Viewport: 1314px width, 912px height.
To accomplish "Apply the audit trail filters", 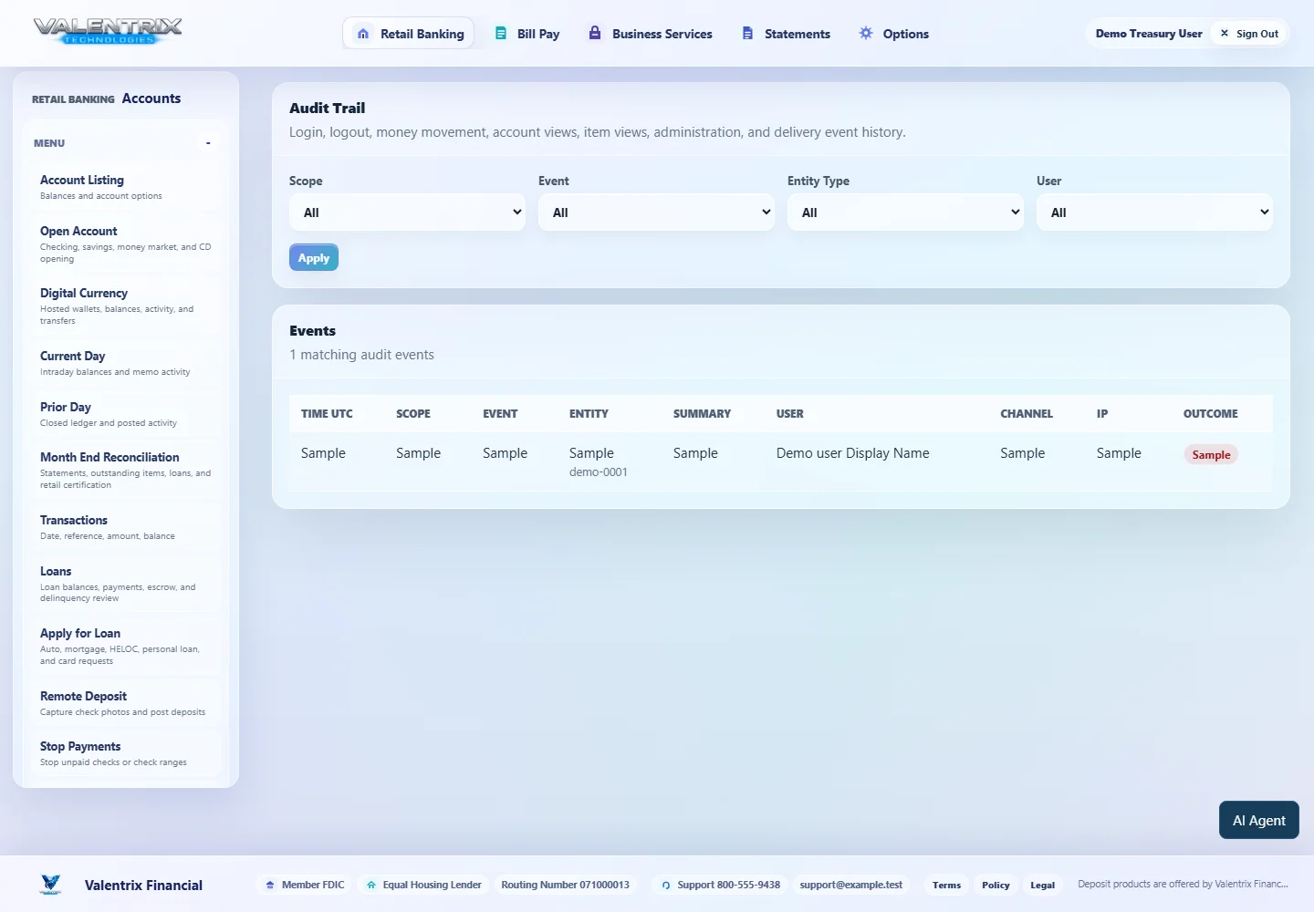I will tap(314, 257).
